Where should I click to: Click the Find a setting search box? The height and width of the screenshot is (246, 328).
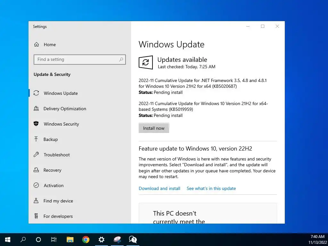pos(79,59)
